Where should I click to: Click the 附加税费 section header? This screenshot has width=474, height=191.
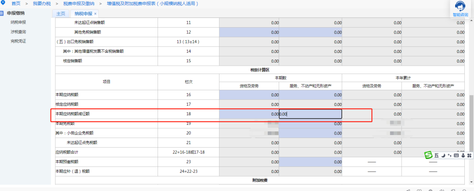click(x=260, y=180)
